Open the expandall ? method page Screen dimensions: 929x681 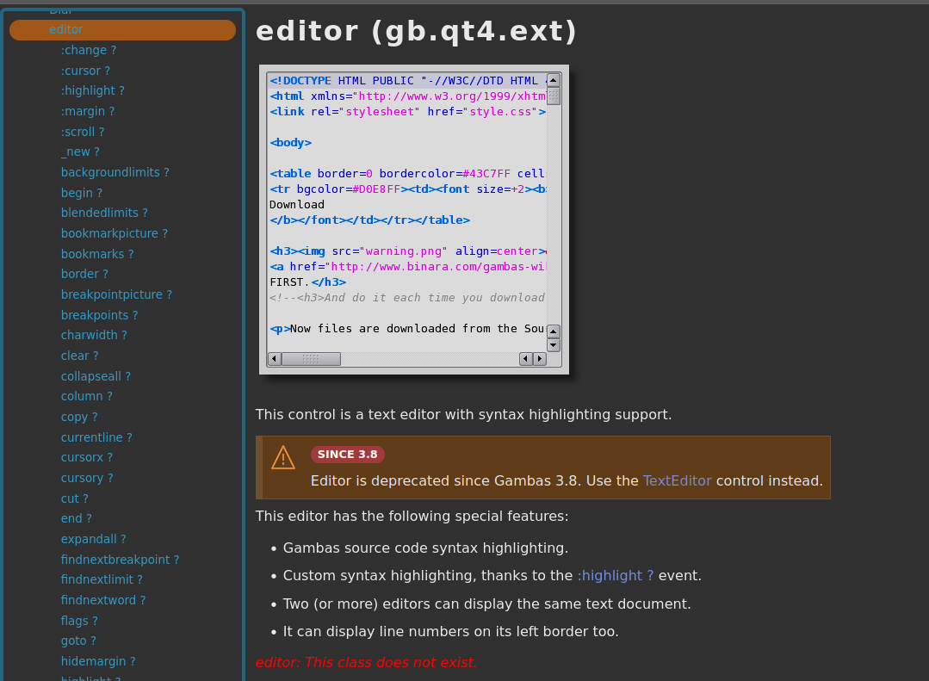[93, 539]
